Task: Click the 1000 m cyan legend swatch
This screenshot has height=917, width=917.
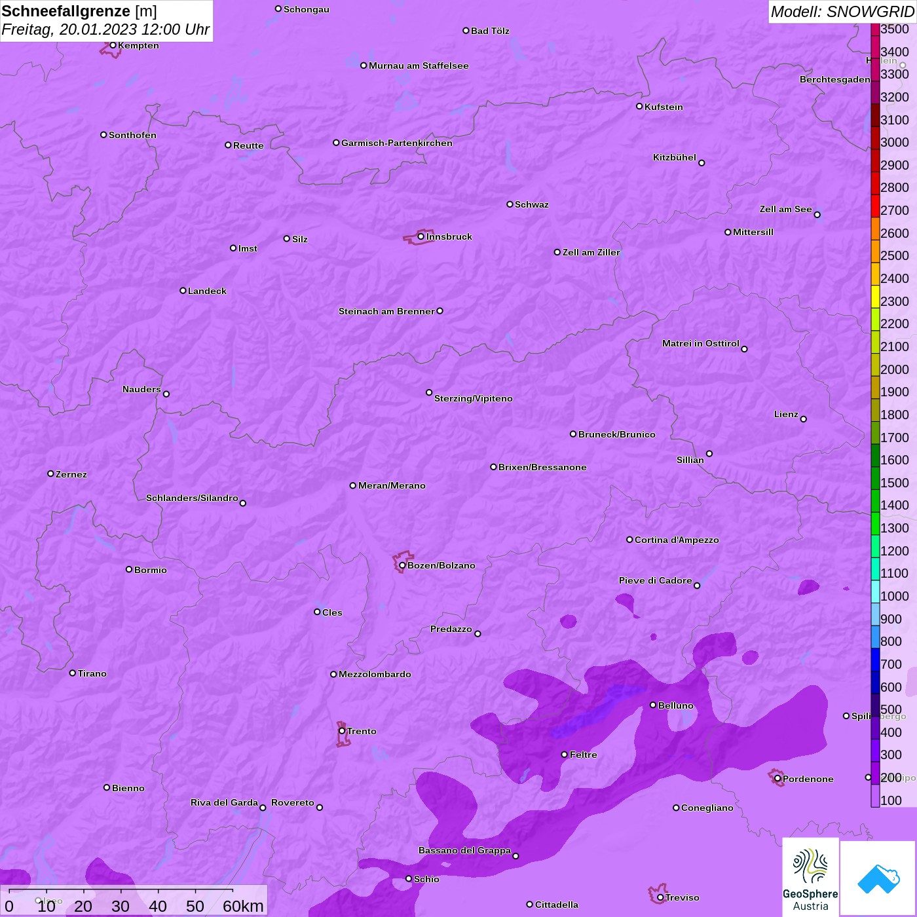Action: [875, 591]
